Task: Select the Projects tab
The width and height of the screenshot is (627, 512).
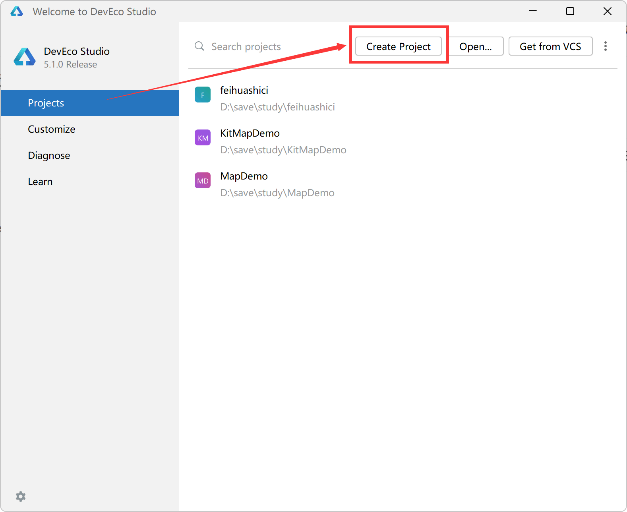Action: (90, 103)
